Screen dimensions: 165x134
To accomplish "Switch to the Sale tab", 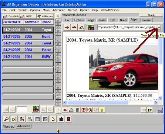I will [x=112, y=20].
